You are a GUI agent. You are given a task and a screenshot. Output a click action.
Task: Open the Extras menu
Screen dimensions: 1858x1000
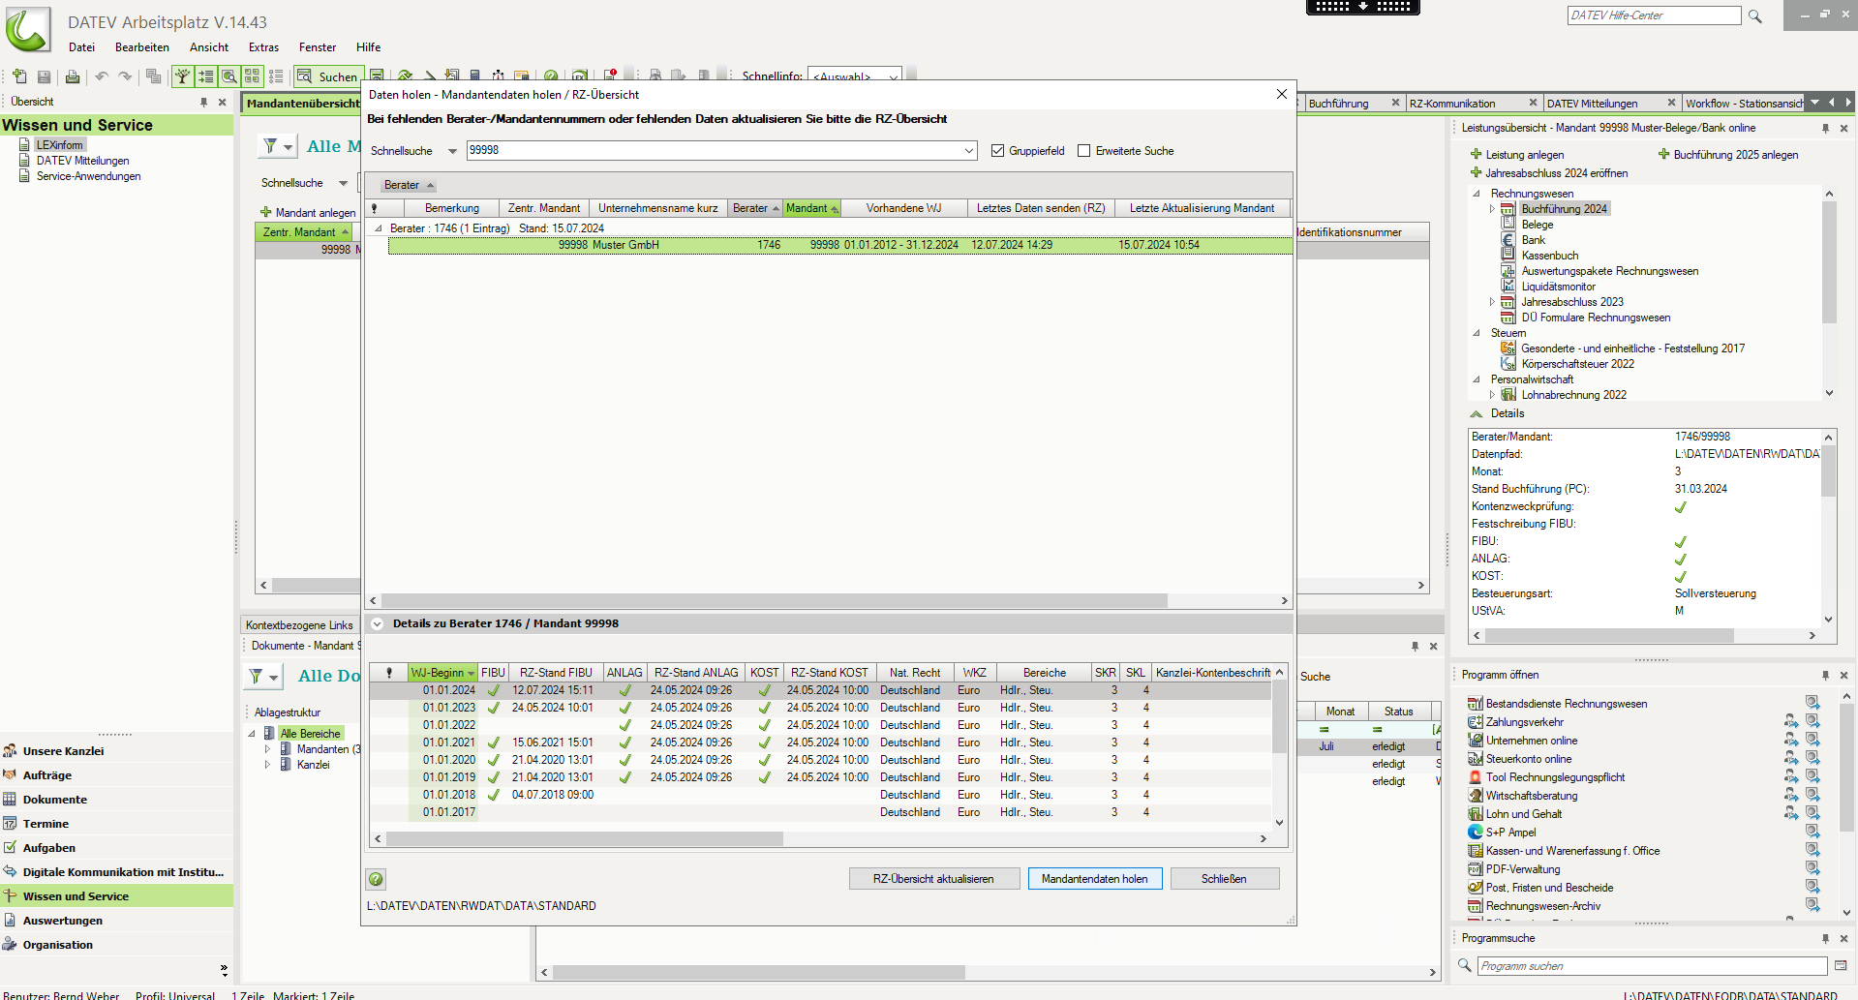tap(263, 47)
